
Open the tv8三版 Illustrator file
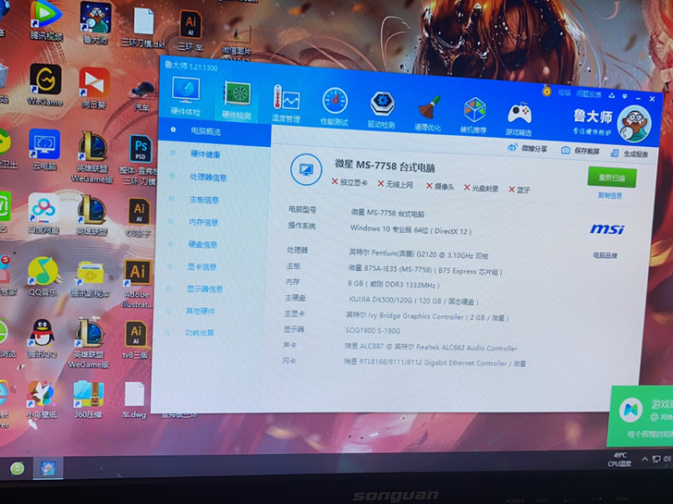pos(136,341)
